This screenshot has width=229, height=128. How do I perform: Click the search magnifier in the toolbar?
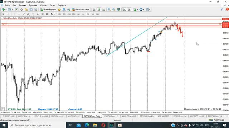click(x=222, y=10)
